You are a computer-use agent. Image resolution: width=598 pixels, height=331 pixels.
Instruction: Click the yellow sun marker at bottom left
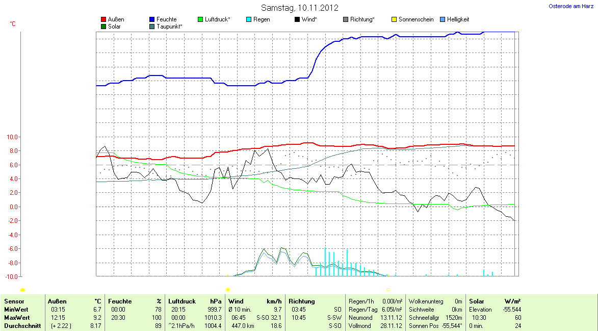pyautogui.click(x=23, y=290)
